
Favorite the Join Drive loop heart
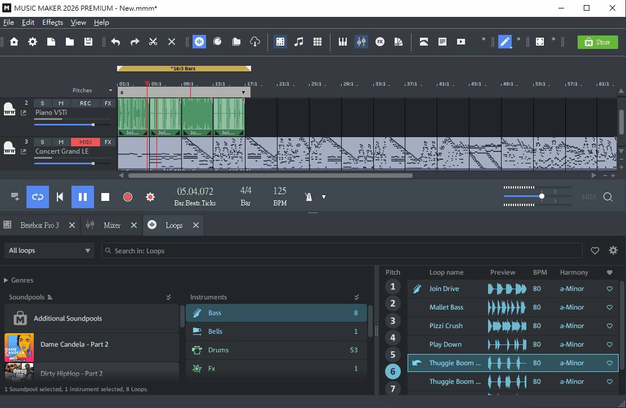(610, 289)
